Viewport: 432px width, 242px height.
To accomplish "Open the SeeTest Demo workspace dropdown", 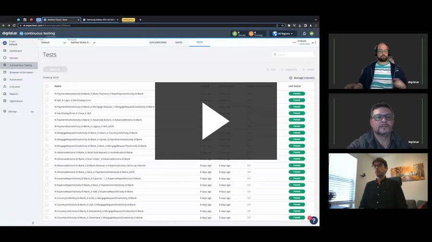I will pyautogui.click(x=83, y=43).
